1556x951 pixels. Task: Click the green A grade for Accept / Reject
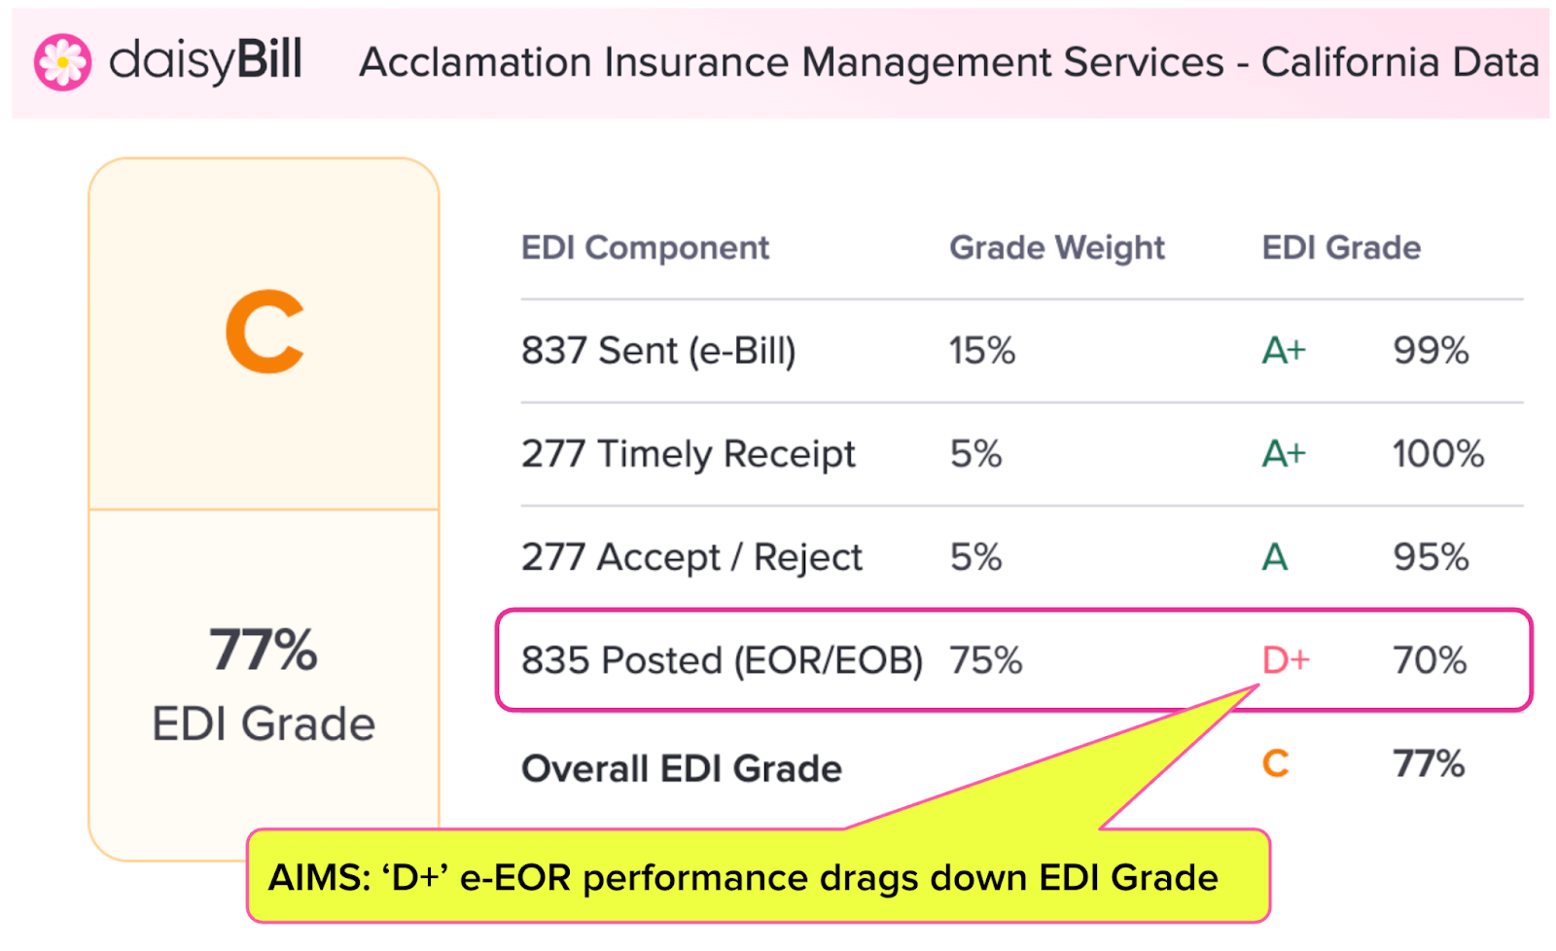(1274, 557)
